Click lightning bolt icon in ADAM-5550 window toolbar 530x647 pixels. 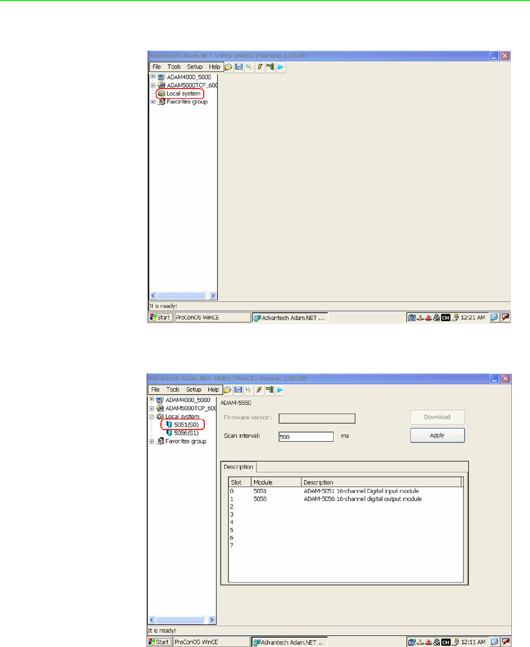pyautogui.click(x=259, y=390)
